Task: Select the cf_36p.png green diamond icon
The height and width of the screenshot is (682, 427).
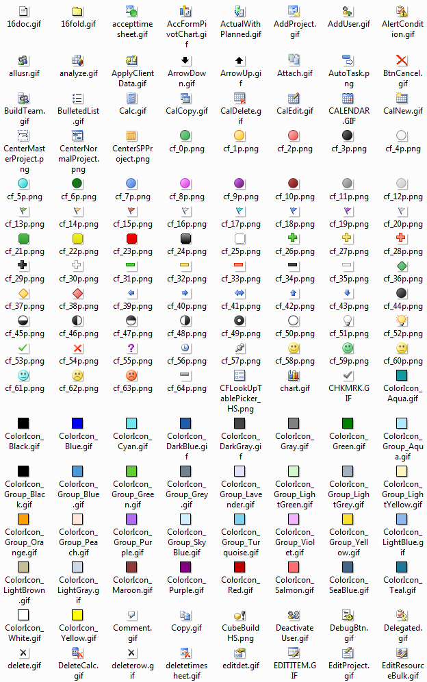Action: click(x=402, y=266)
